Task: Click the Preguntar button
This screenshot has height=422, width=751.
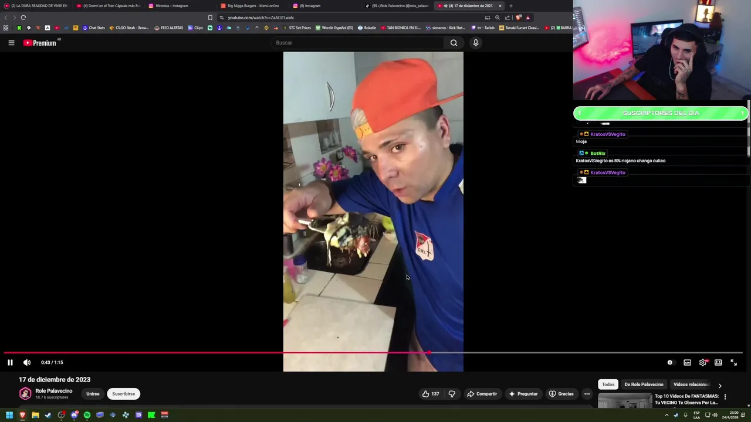Action: (x=523, y=394)
